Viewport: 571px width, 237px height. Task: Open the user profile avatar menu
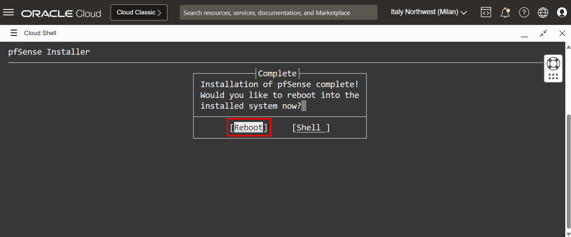[x=562, y=12]
